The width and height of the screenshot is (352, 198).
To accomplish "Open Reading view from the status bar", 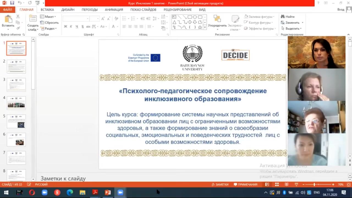I will pos(287,185).
